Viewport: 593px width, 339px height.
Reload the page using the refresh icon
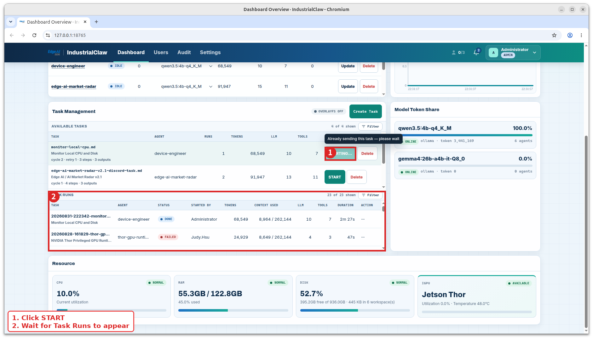click(34, 35)
